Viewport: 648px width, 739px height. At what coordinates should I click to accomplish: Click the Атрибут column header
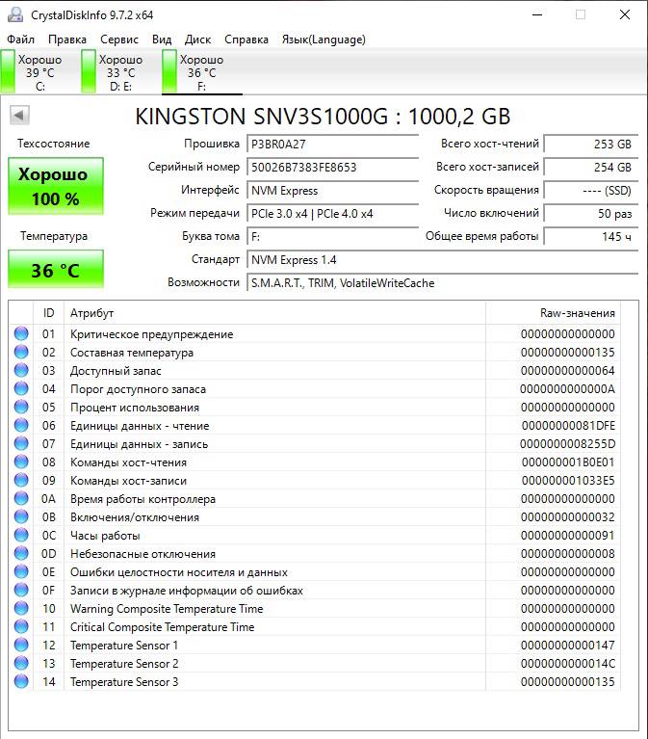click(274, 313)
